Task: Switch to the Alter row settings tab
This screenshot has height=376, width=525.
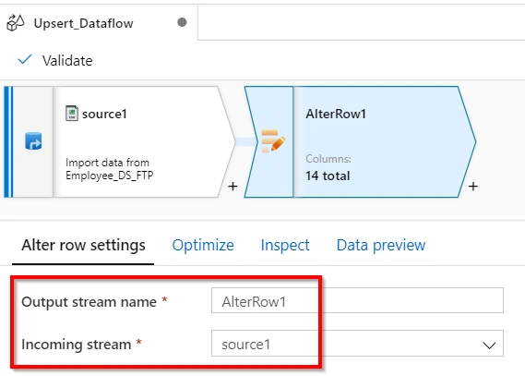Action: click(83, 246)
